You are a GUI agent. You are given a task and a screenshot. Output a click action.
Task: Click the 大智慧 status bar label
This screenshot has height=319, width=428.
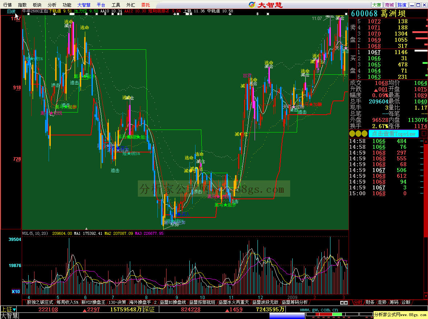click(9, 316)
